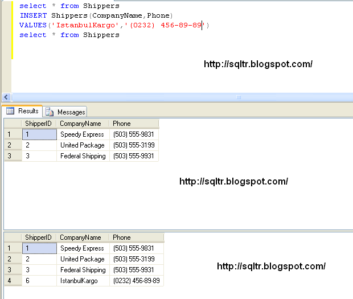Click 'IstanbulKargo' string literal in query
353x299 pixels.
pos(85,25)
